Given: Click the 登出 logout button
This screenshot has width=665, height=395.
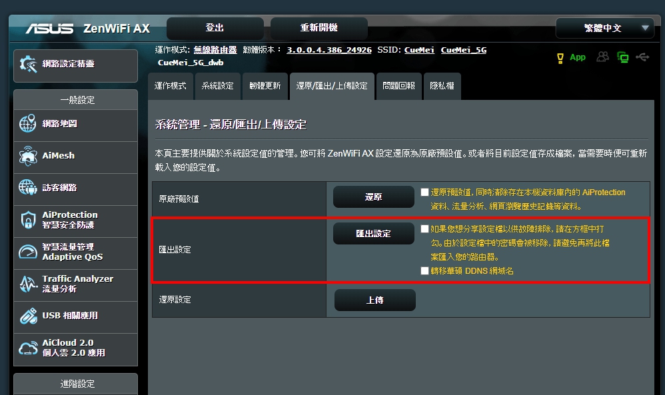Looking at the screenshot, I should (x=215, y=28).
